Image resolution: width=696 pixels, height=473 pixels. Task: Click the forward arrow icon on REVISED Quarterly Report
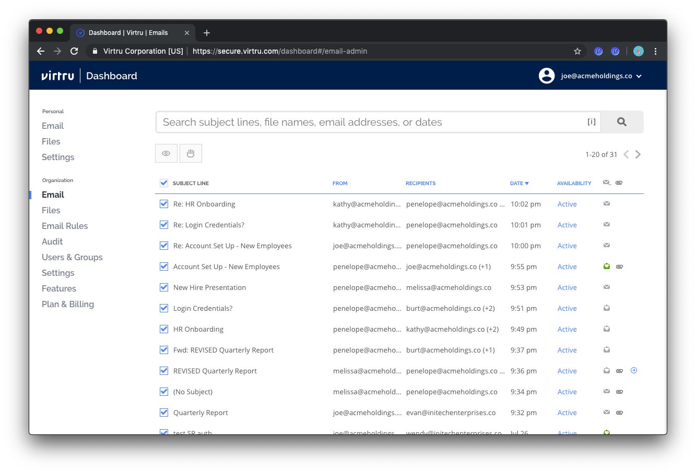(x=634, y=370)
